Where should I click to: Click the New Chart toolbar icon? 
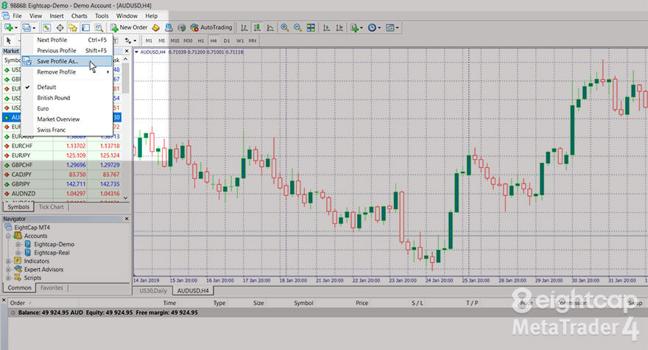(x=8, y=28)
